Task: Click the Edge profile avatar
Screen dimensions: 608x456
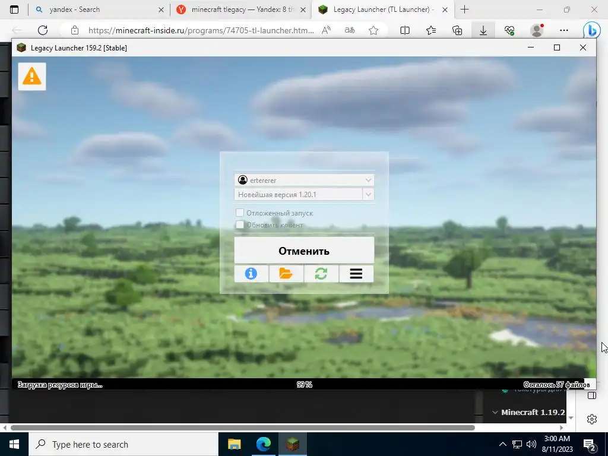Action: tap(537, 30)
